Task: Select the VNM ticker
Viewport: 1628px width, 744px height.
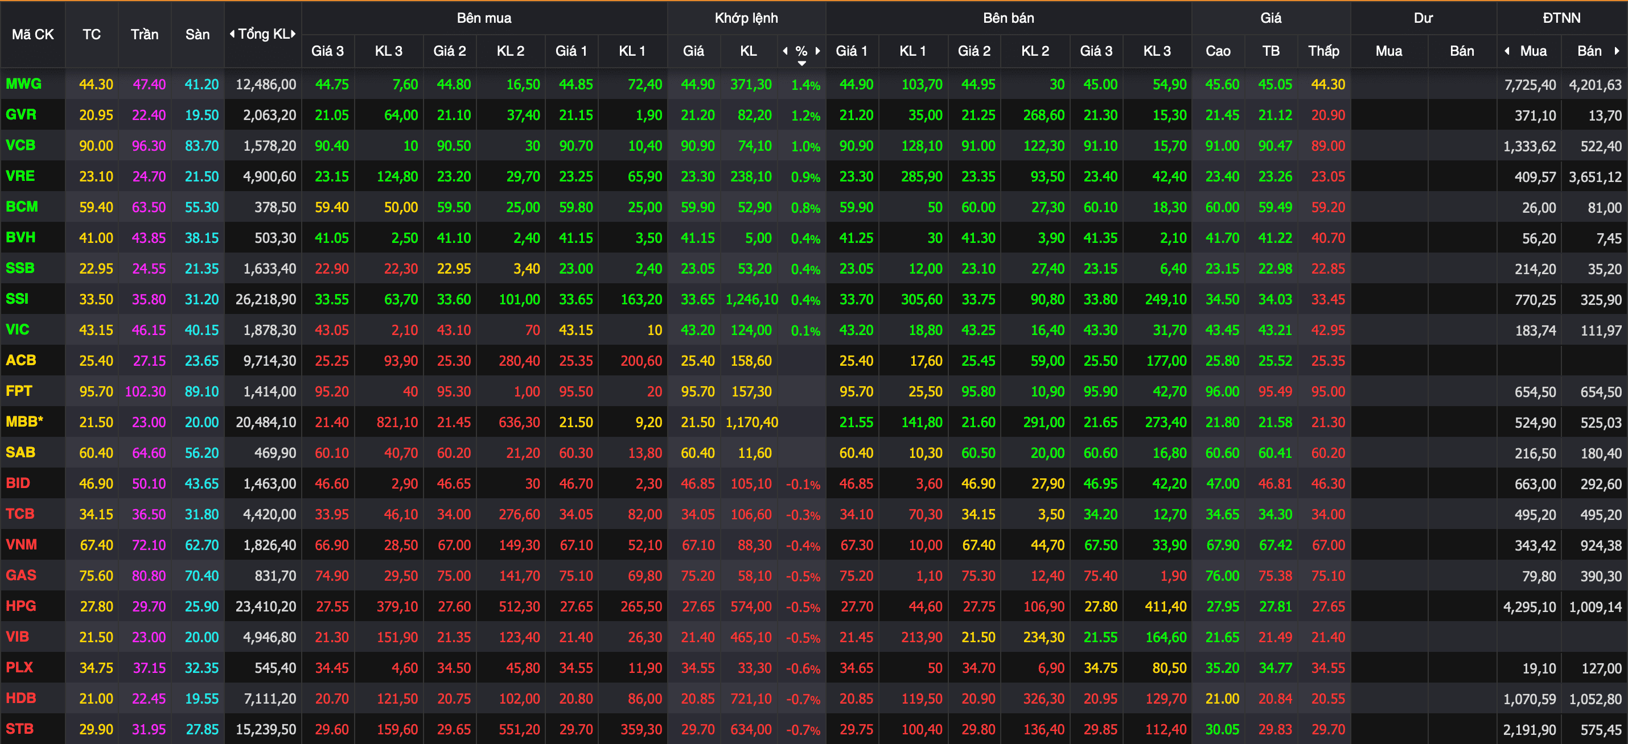Action: [21, 544]
